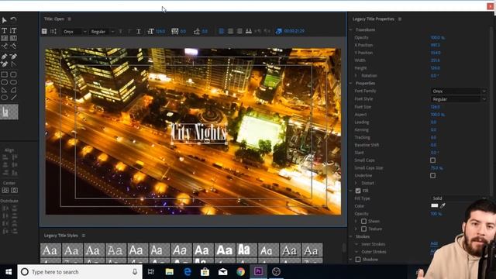496x279 pixels.
Task: Expand the Distort property
Action: 356,183
